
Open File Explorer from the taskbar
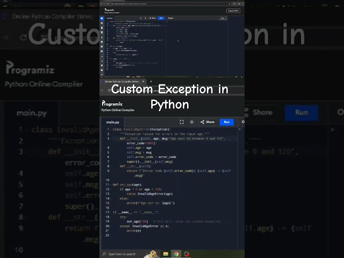pyautogui.click(x=166, y=254)
